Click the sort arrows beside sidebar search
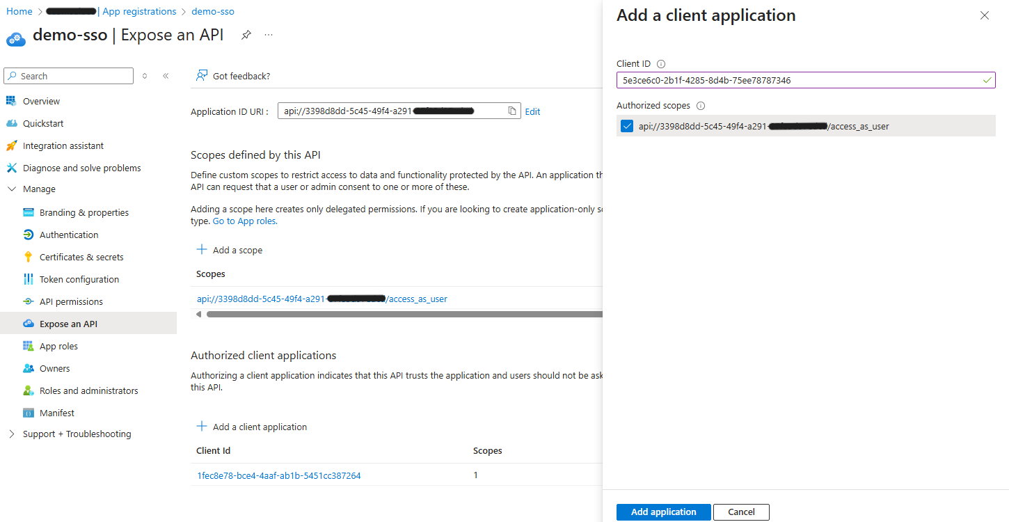 (x=145, y=76)
